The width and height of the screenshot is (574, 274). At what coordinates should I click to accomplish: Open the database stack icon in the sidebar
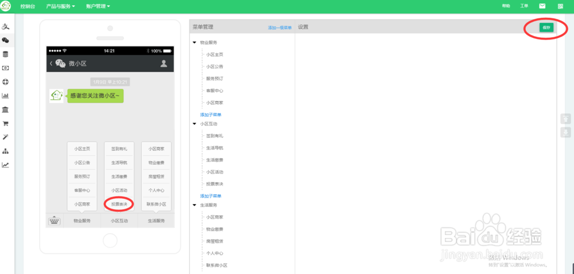click(x=5, y=54)
